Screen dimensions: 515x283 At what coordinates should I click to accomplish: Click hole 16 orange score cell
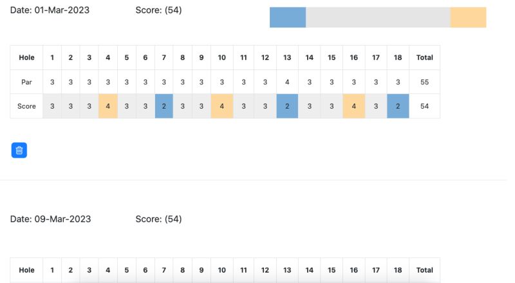coord(353,106)
